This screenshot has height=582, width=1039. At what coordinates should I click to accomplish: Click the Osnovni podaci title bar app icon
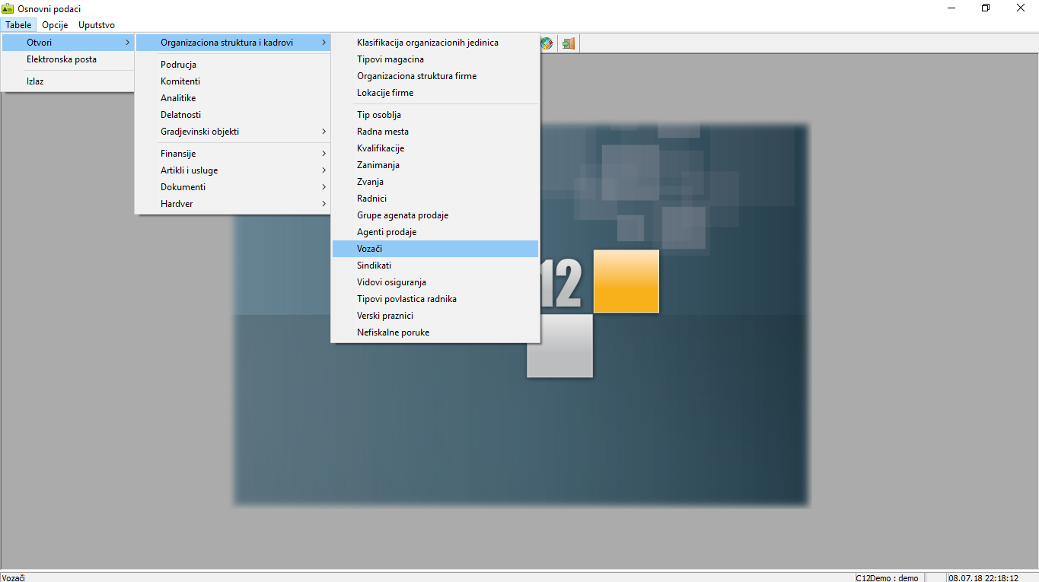tap(8, 8)
